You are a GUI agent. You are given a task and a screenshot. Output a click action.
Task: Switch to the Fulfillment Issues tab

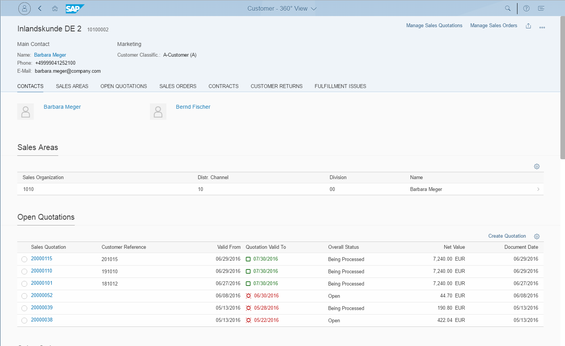pyautogui.click(x=340, y=86)
